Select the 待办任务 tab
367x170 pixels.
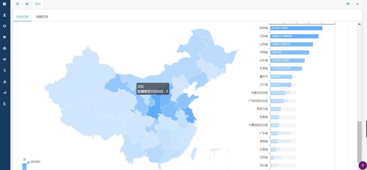click(x=22, y=17)
